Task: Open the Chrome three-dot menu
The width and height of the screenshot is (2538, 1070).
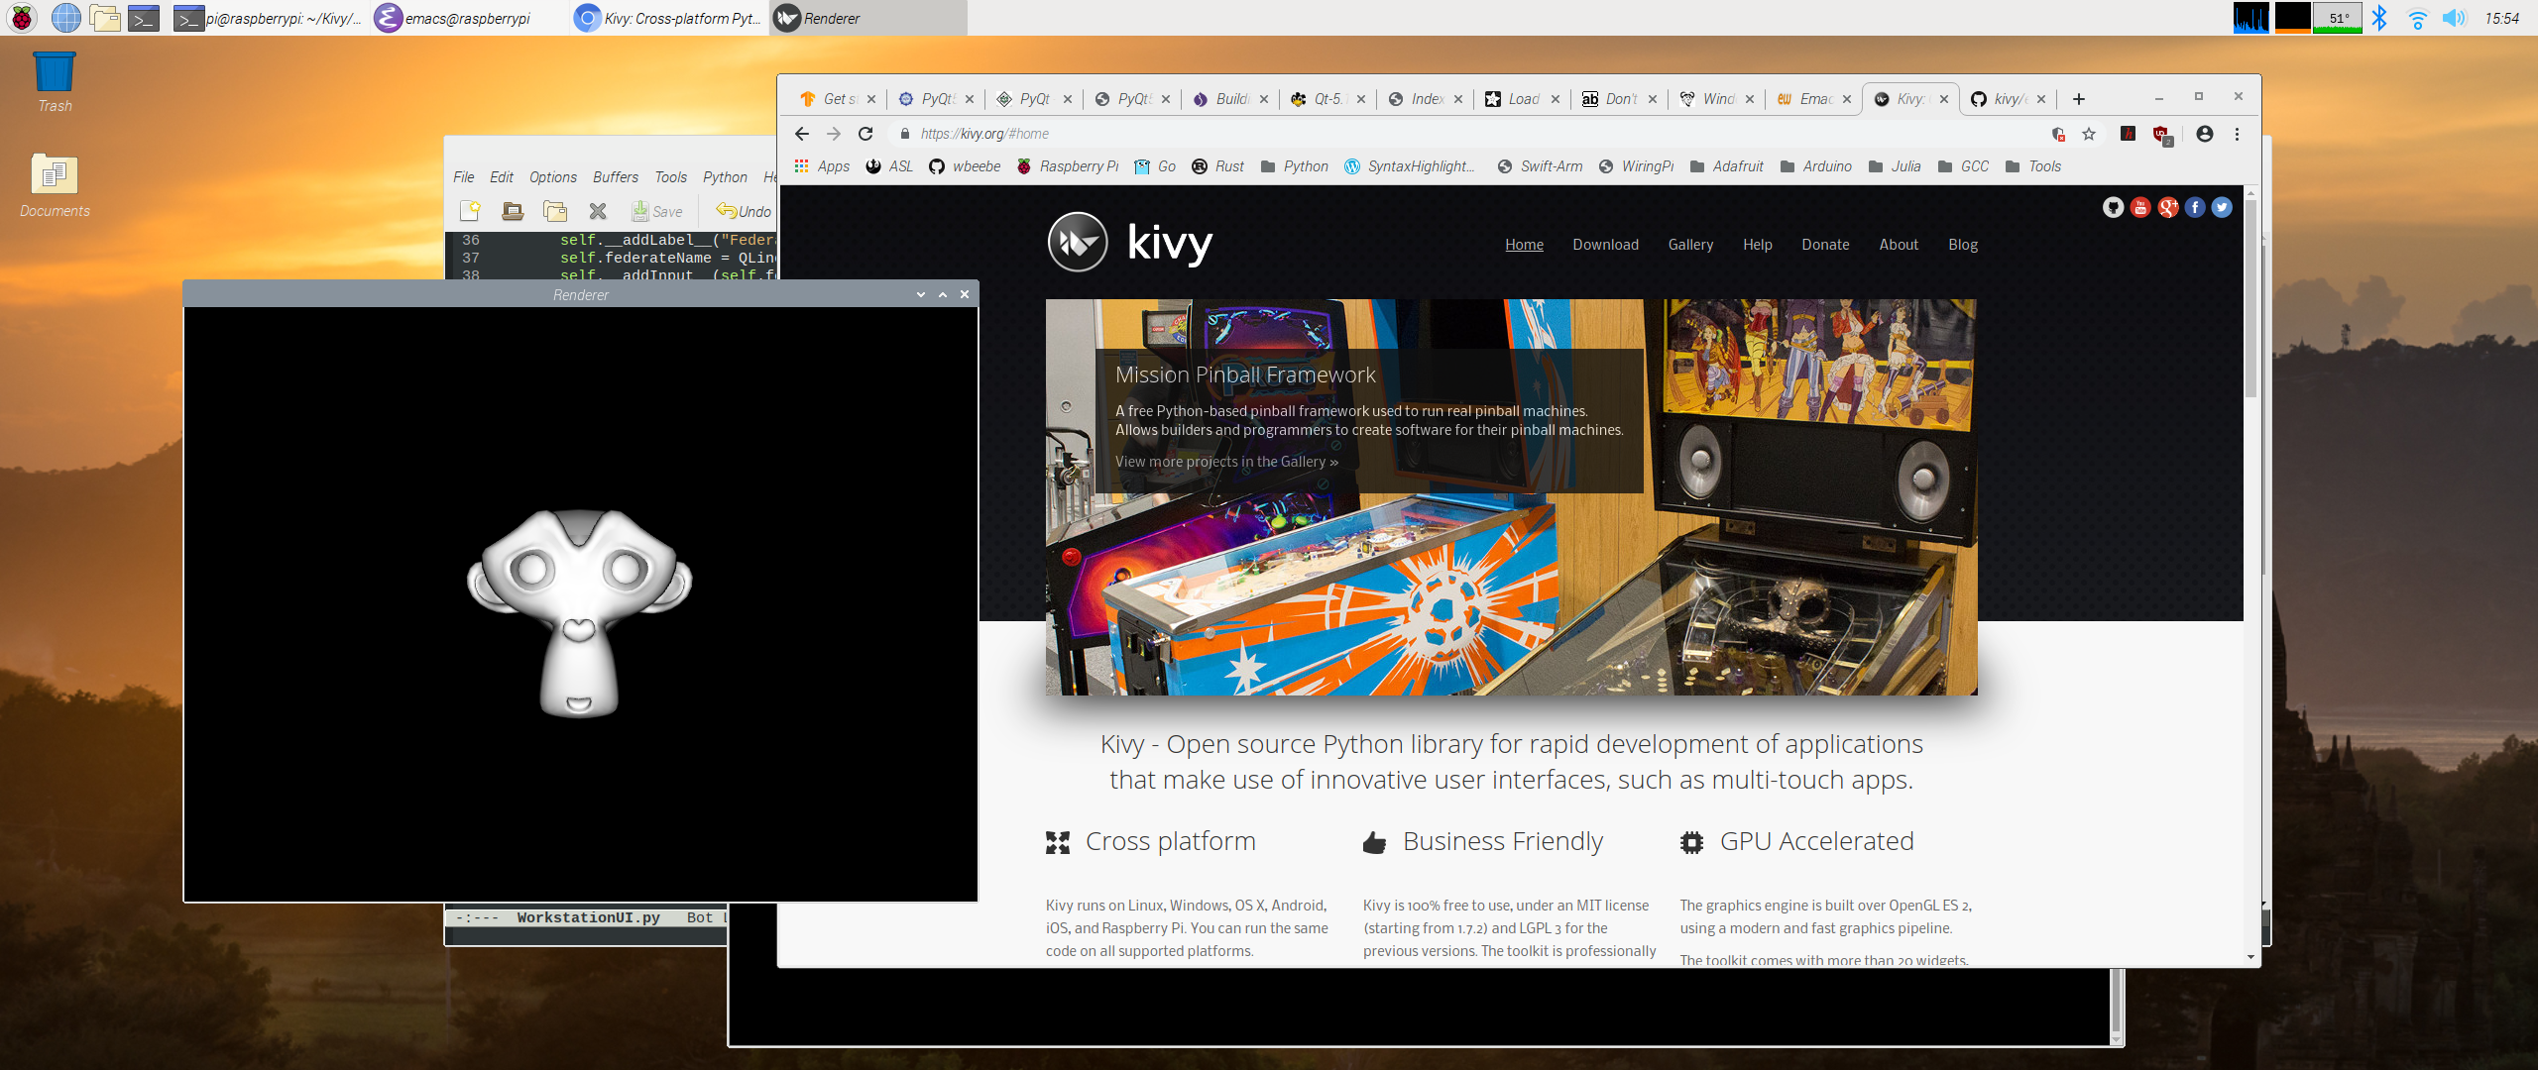Action: pos(2237,134)
